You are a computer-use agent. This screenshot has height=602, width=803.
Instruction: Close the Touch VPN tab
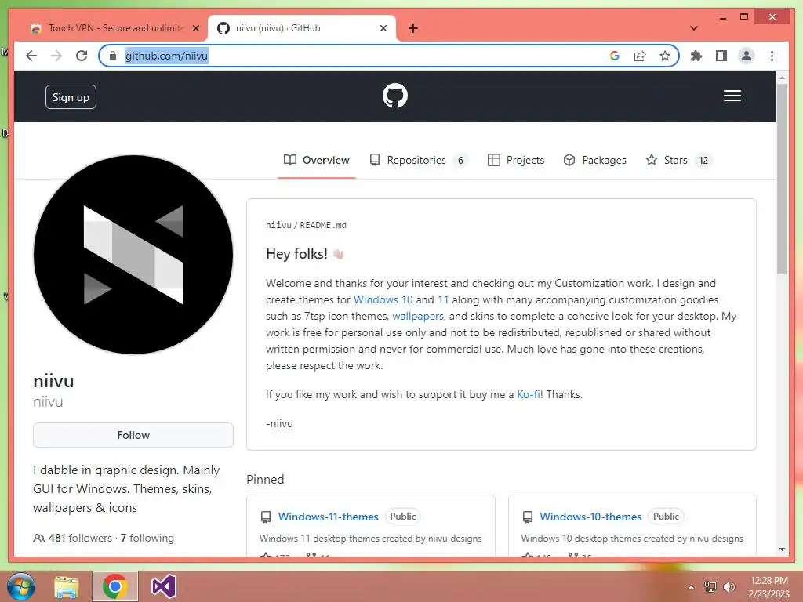point(195,28)
